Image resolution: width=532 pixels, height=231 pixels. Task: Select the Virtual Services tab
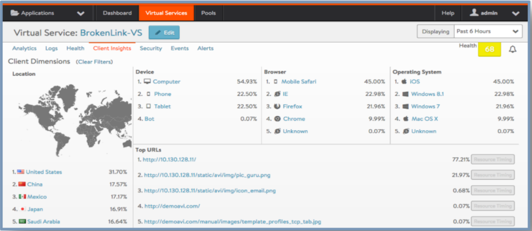[x=166, y=13]
